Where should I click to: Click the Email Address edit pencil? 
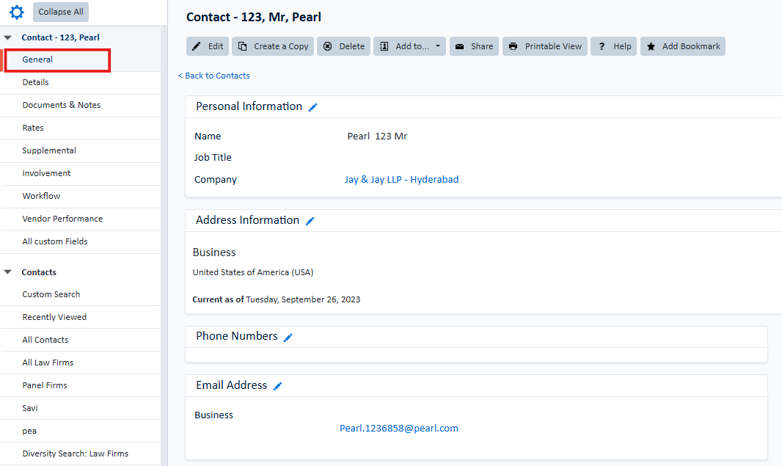[x=278, y=386]
